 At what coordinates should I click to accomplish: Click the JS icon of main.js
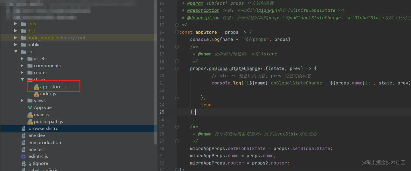30,115
